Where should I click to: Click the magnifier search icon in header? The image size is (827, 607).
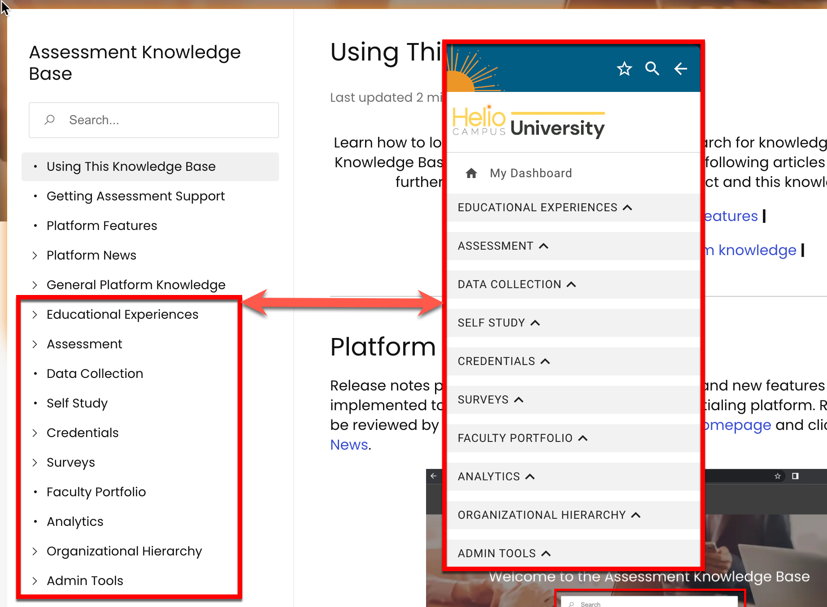(x=652, y=69)
